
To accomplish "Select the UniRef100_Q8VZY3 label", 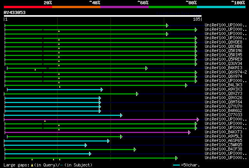I will 223,94.
